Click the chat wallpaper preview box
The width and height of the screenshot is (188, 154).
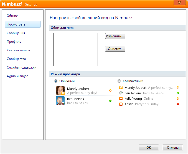pos(76,49)
